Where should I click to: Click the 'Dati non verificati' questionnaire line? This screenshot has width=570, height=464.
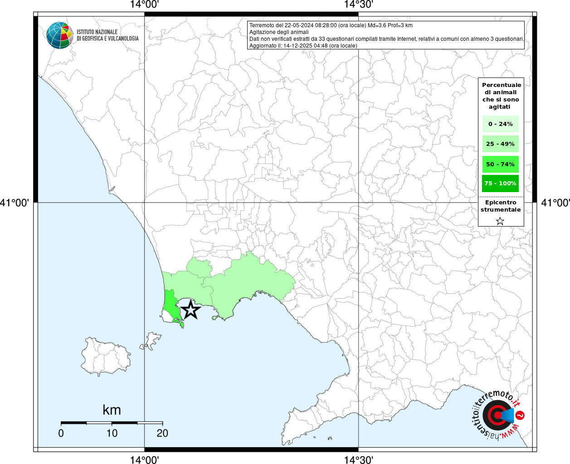pos(386,39)
